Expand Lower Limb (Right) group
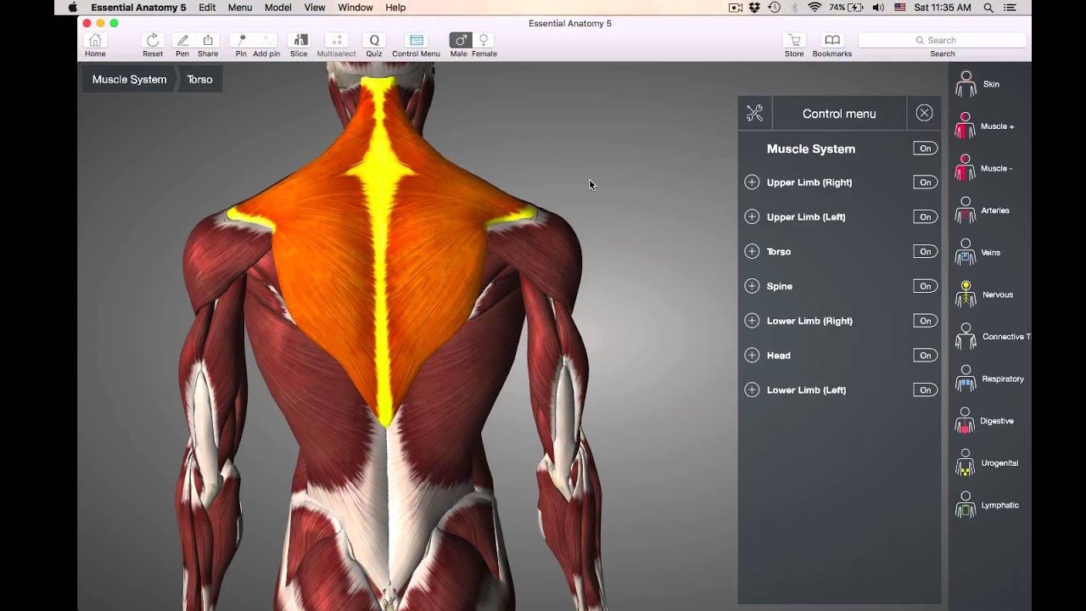1086x611 pixels. pos(752,321)
